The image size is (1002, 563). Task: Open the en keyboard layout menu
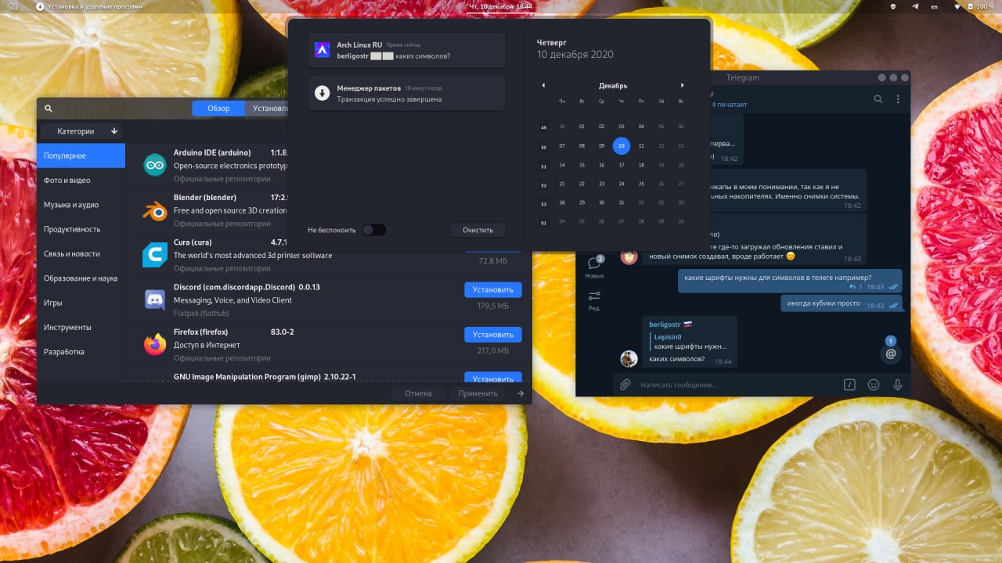pos(934,6)
